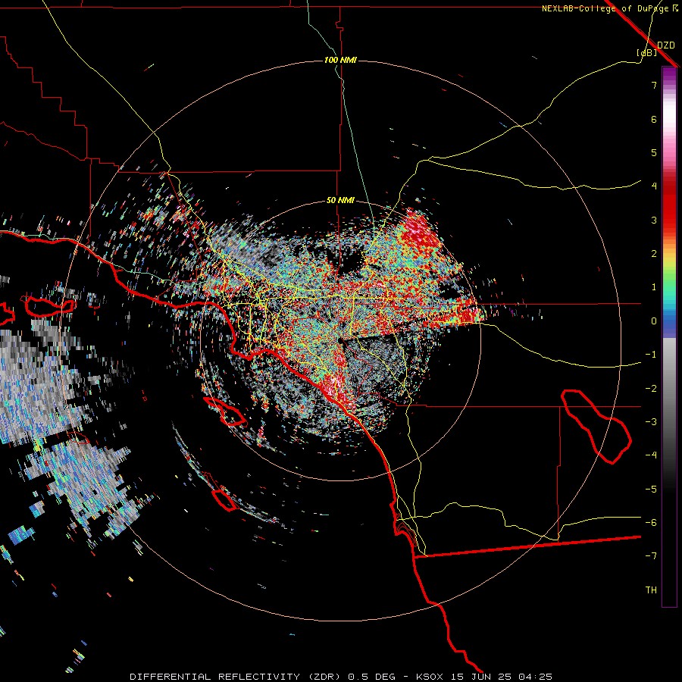Viewport: 682px width, 682px height.
Task: Click the vertical ZDR color scale bar
Action: click(669, 336)
